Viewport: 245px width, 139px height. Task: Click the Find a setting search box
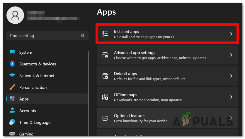pos(47,36)
